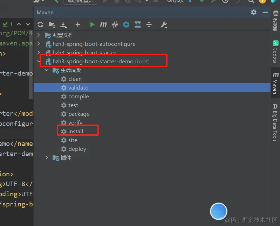Reload all Maven projects
This screenshot has height=226, width=280.
tap(40, 24)
